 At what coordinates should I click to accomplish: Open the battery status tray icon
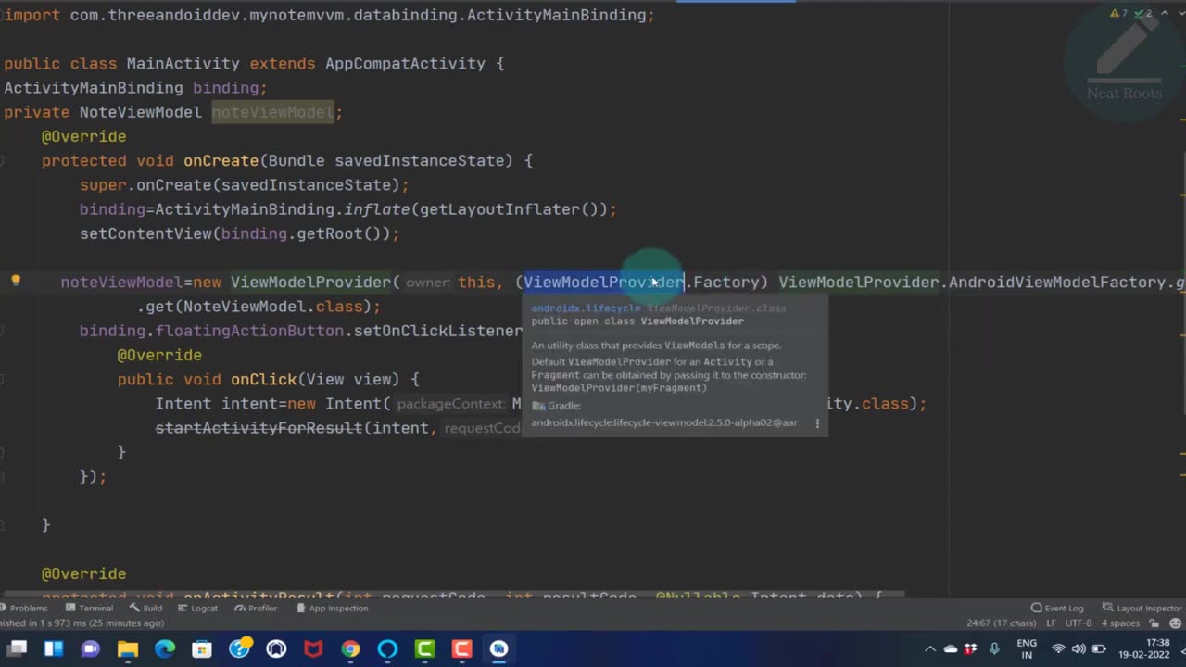click(x=1099, y=649)
